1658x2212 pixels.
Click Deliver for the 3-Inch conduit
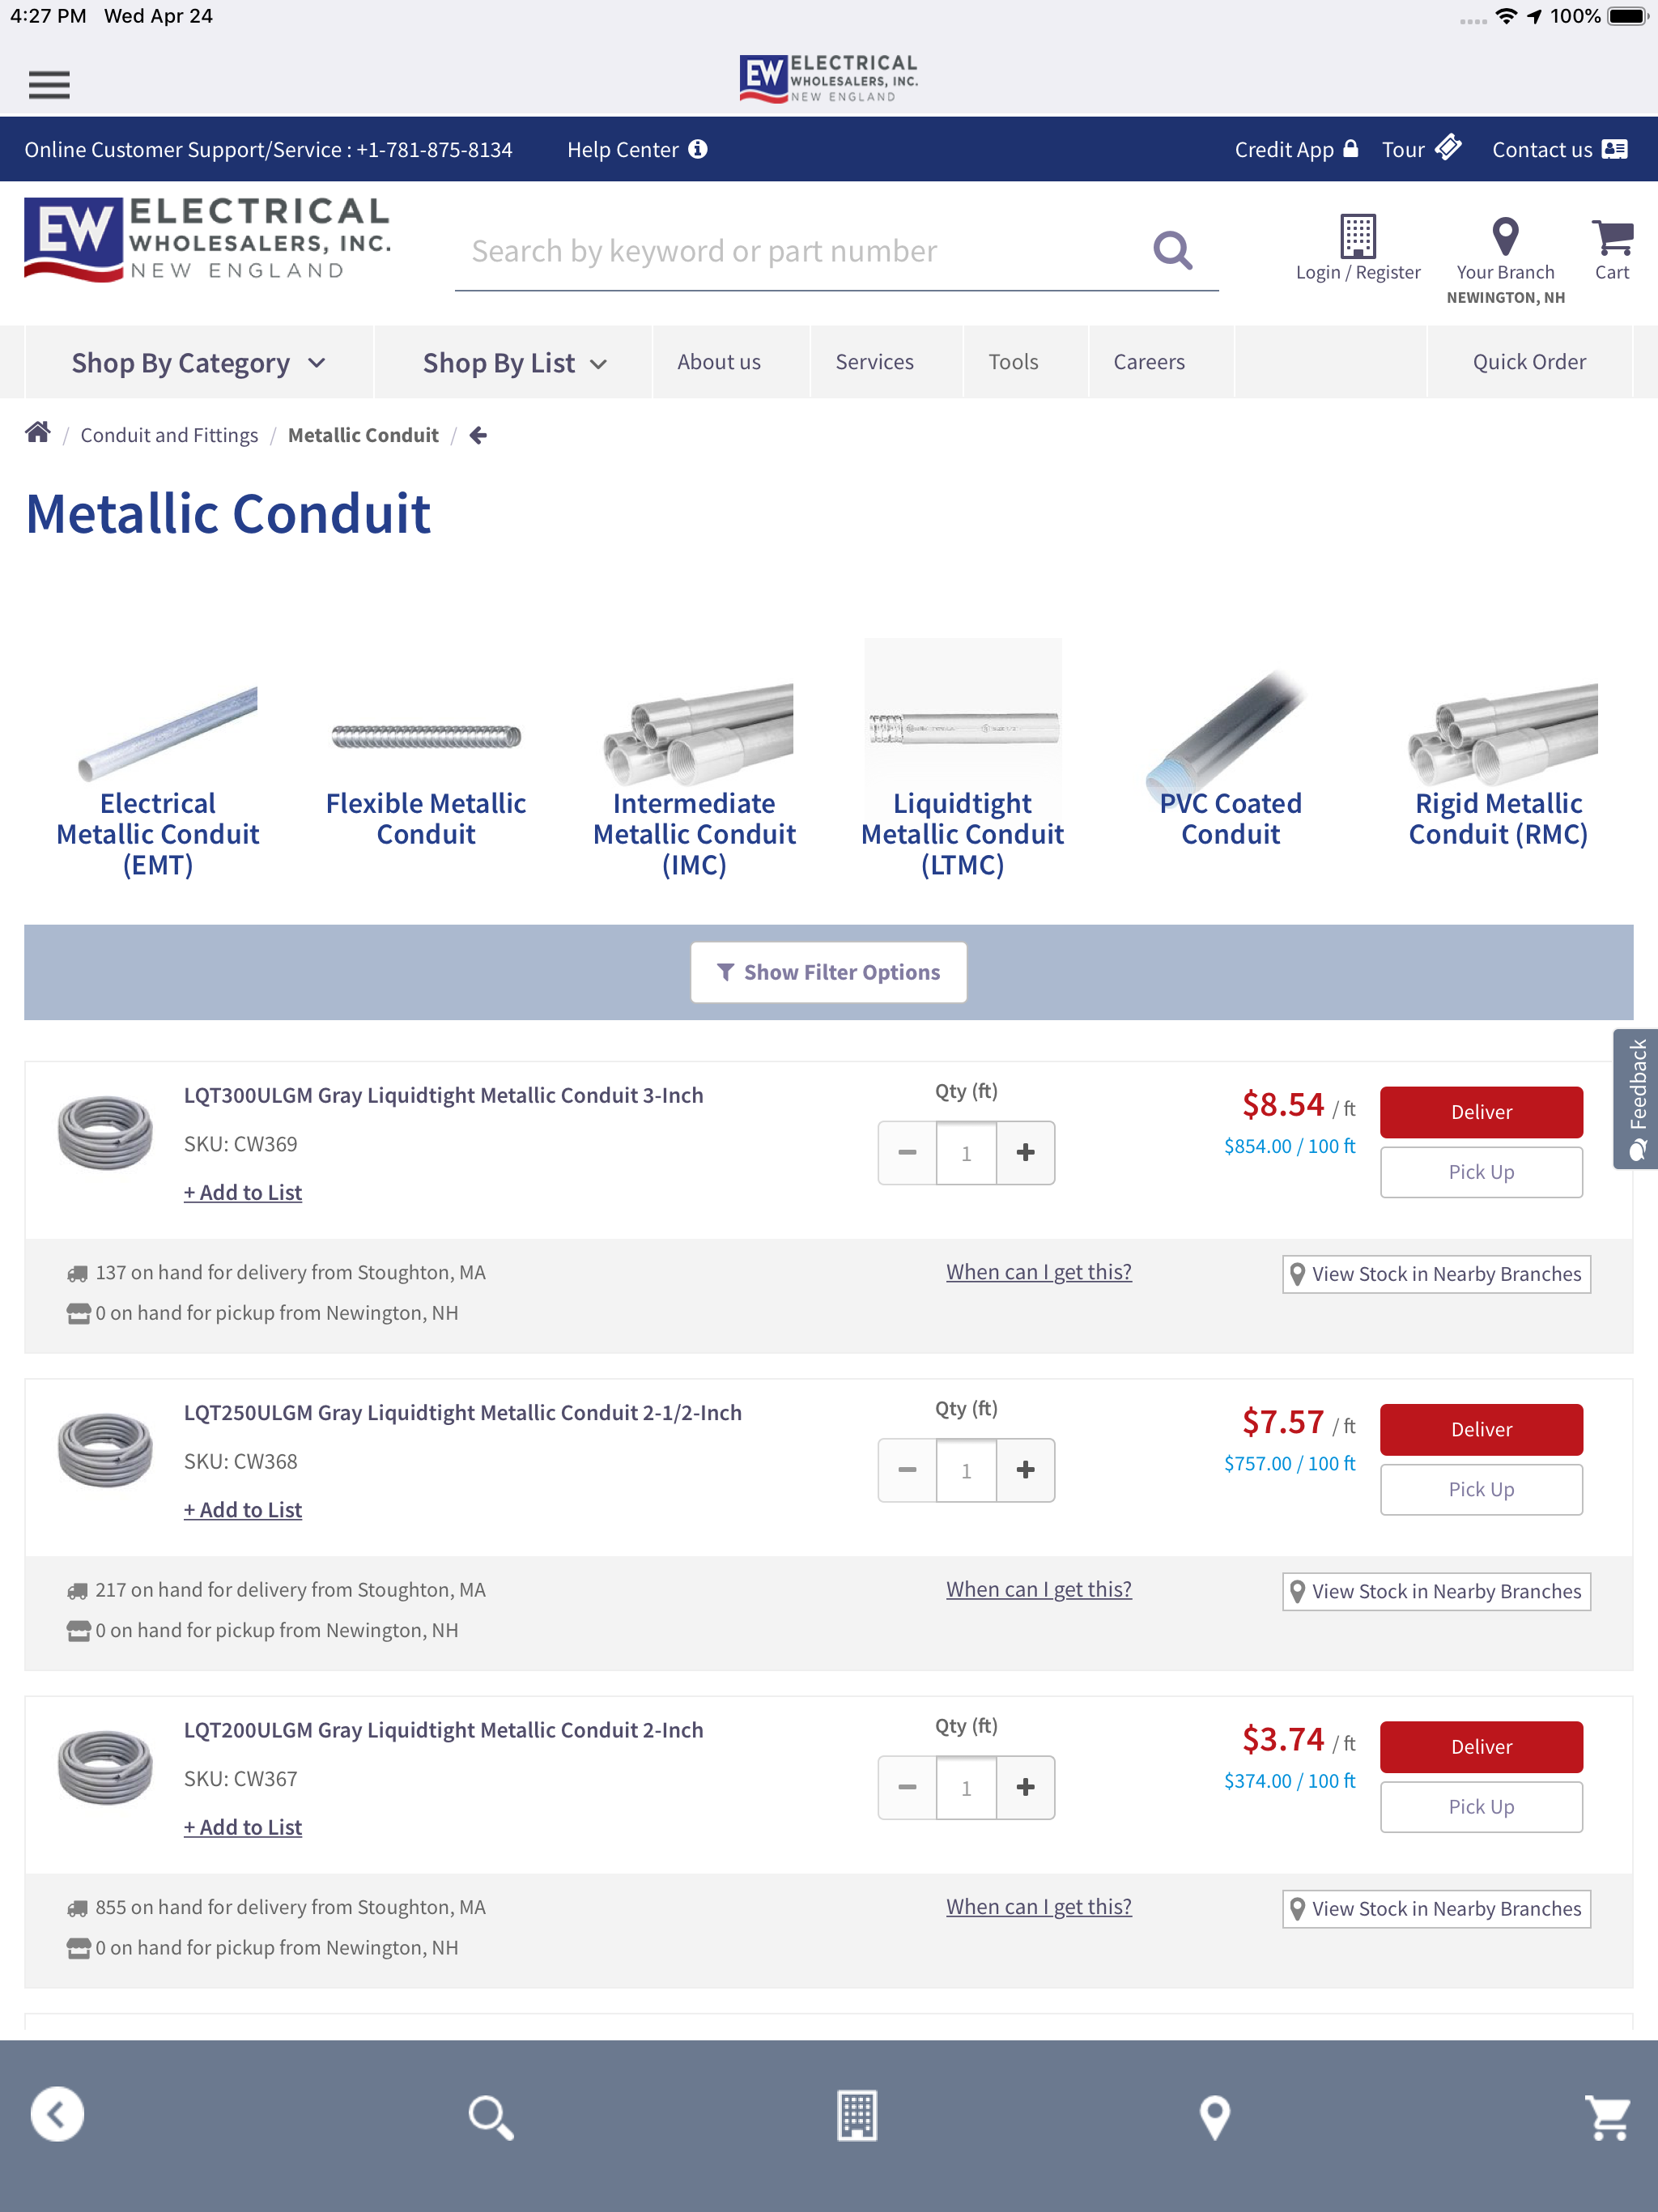(x=1481, y=1112)
